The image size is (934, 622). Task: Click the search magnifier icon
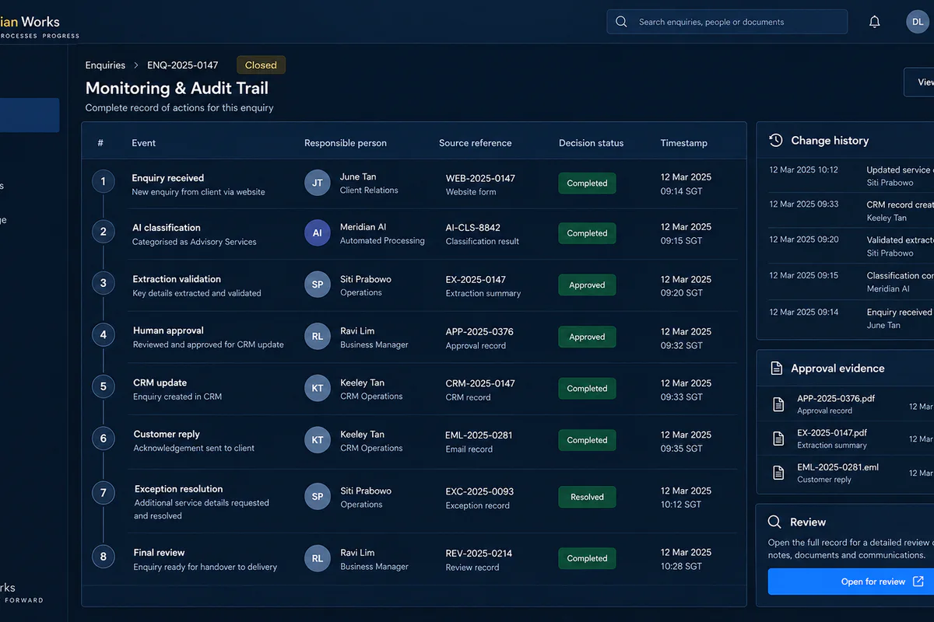pos(621,22)
